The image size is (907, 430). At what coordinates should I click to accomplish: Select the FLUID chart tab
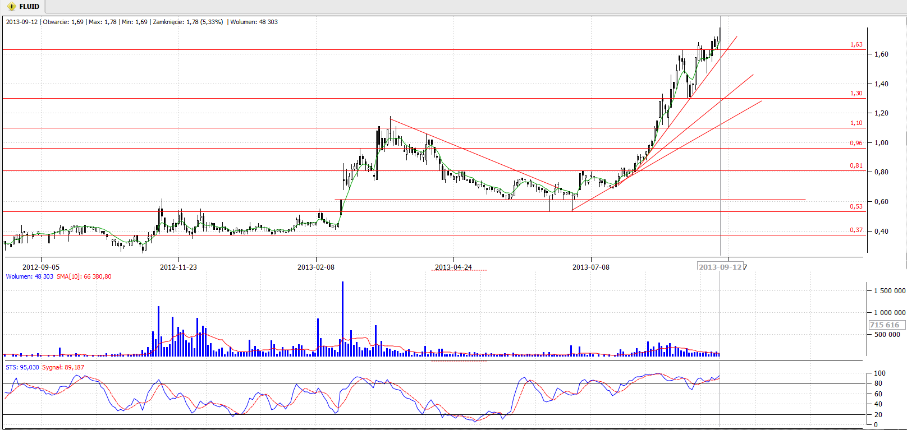[x=29, y=7]
